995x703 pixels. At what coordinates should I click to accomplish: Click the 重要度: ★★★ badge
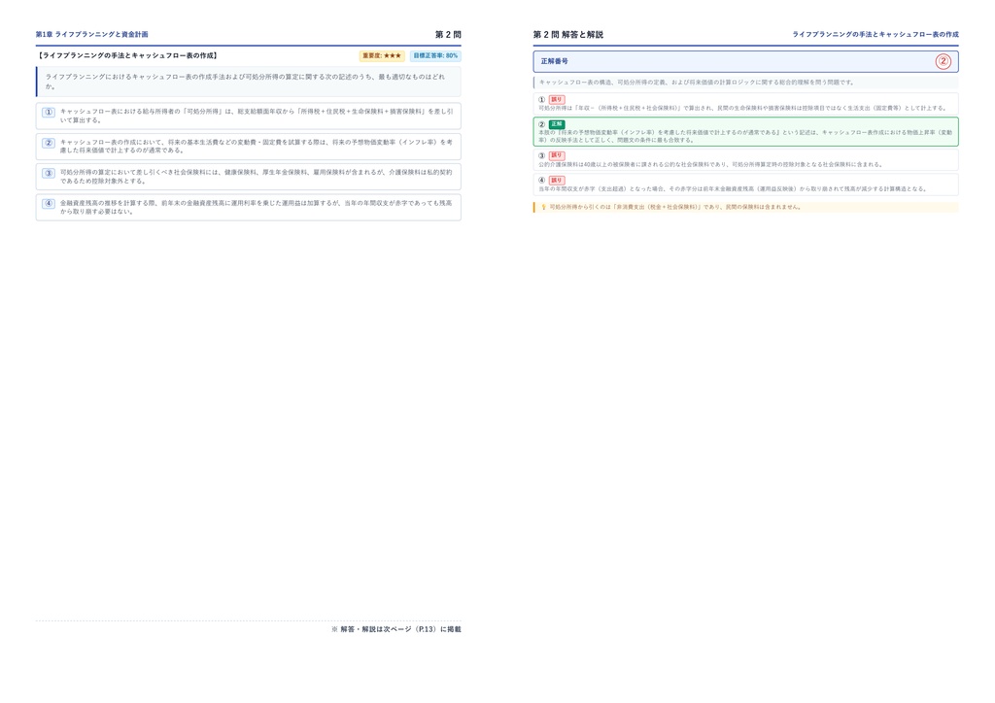click(382, 55)
